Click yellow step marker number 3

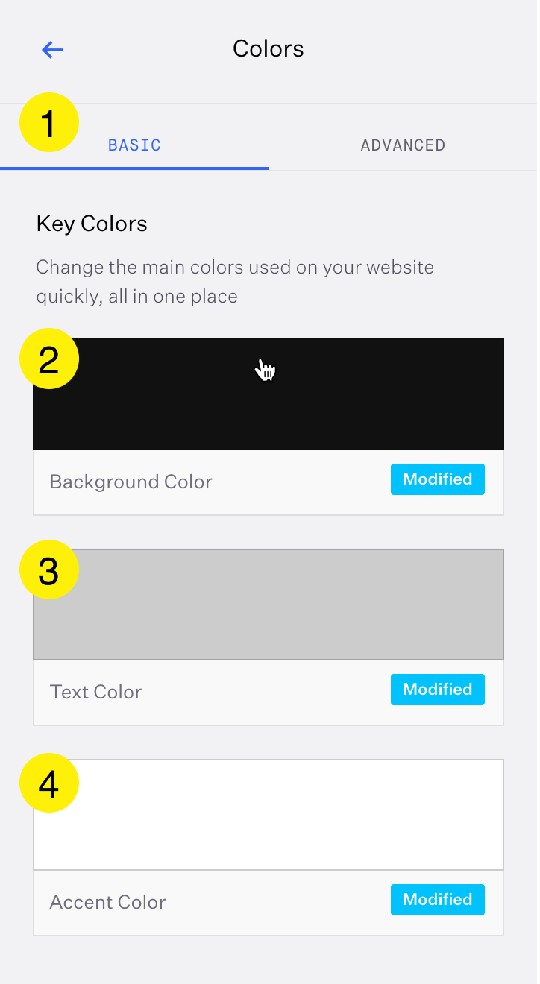click(x=48, y=570)
